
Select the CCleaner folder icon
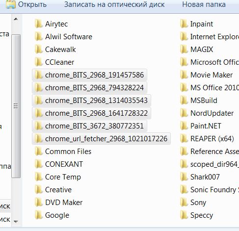tap(39, 62)
